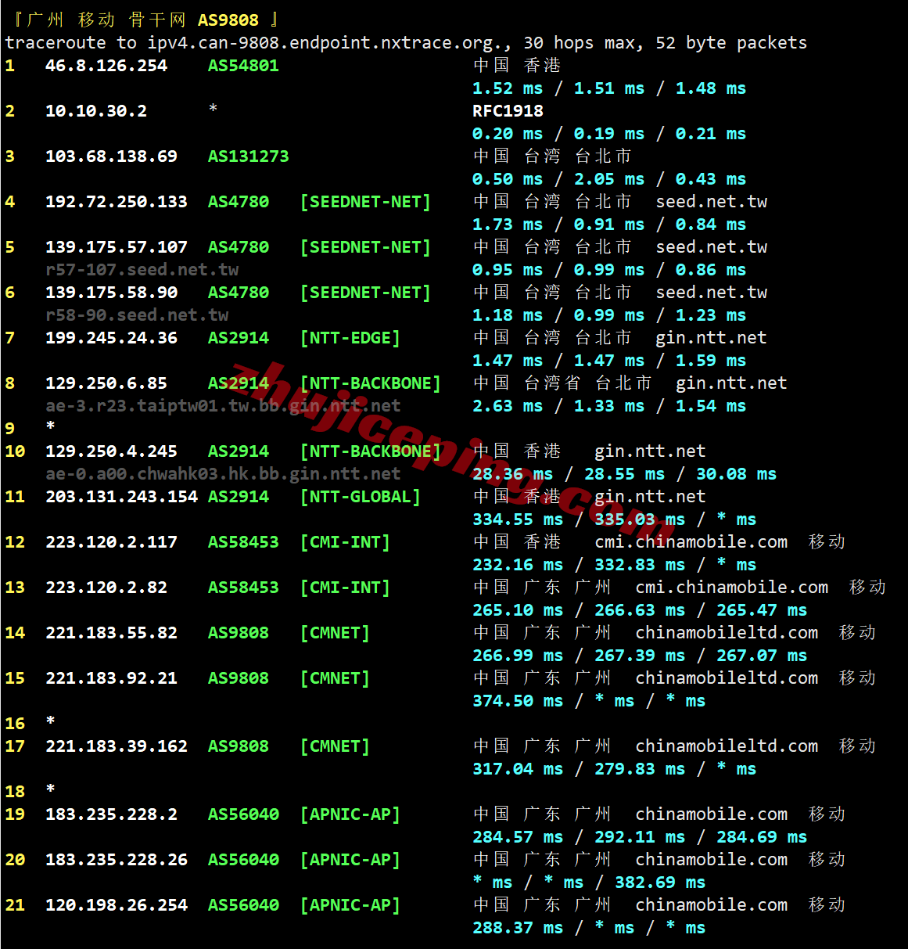Select IP address 129.250.4.245

(x=112, y=451)
